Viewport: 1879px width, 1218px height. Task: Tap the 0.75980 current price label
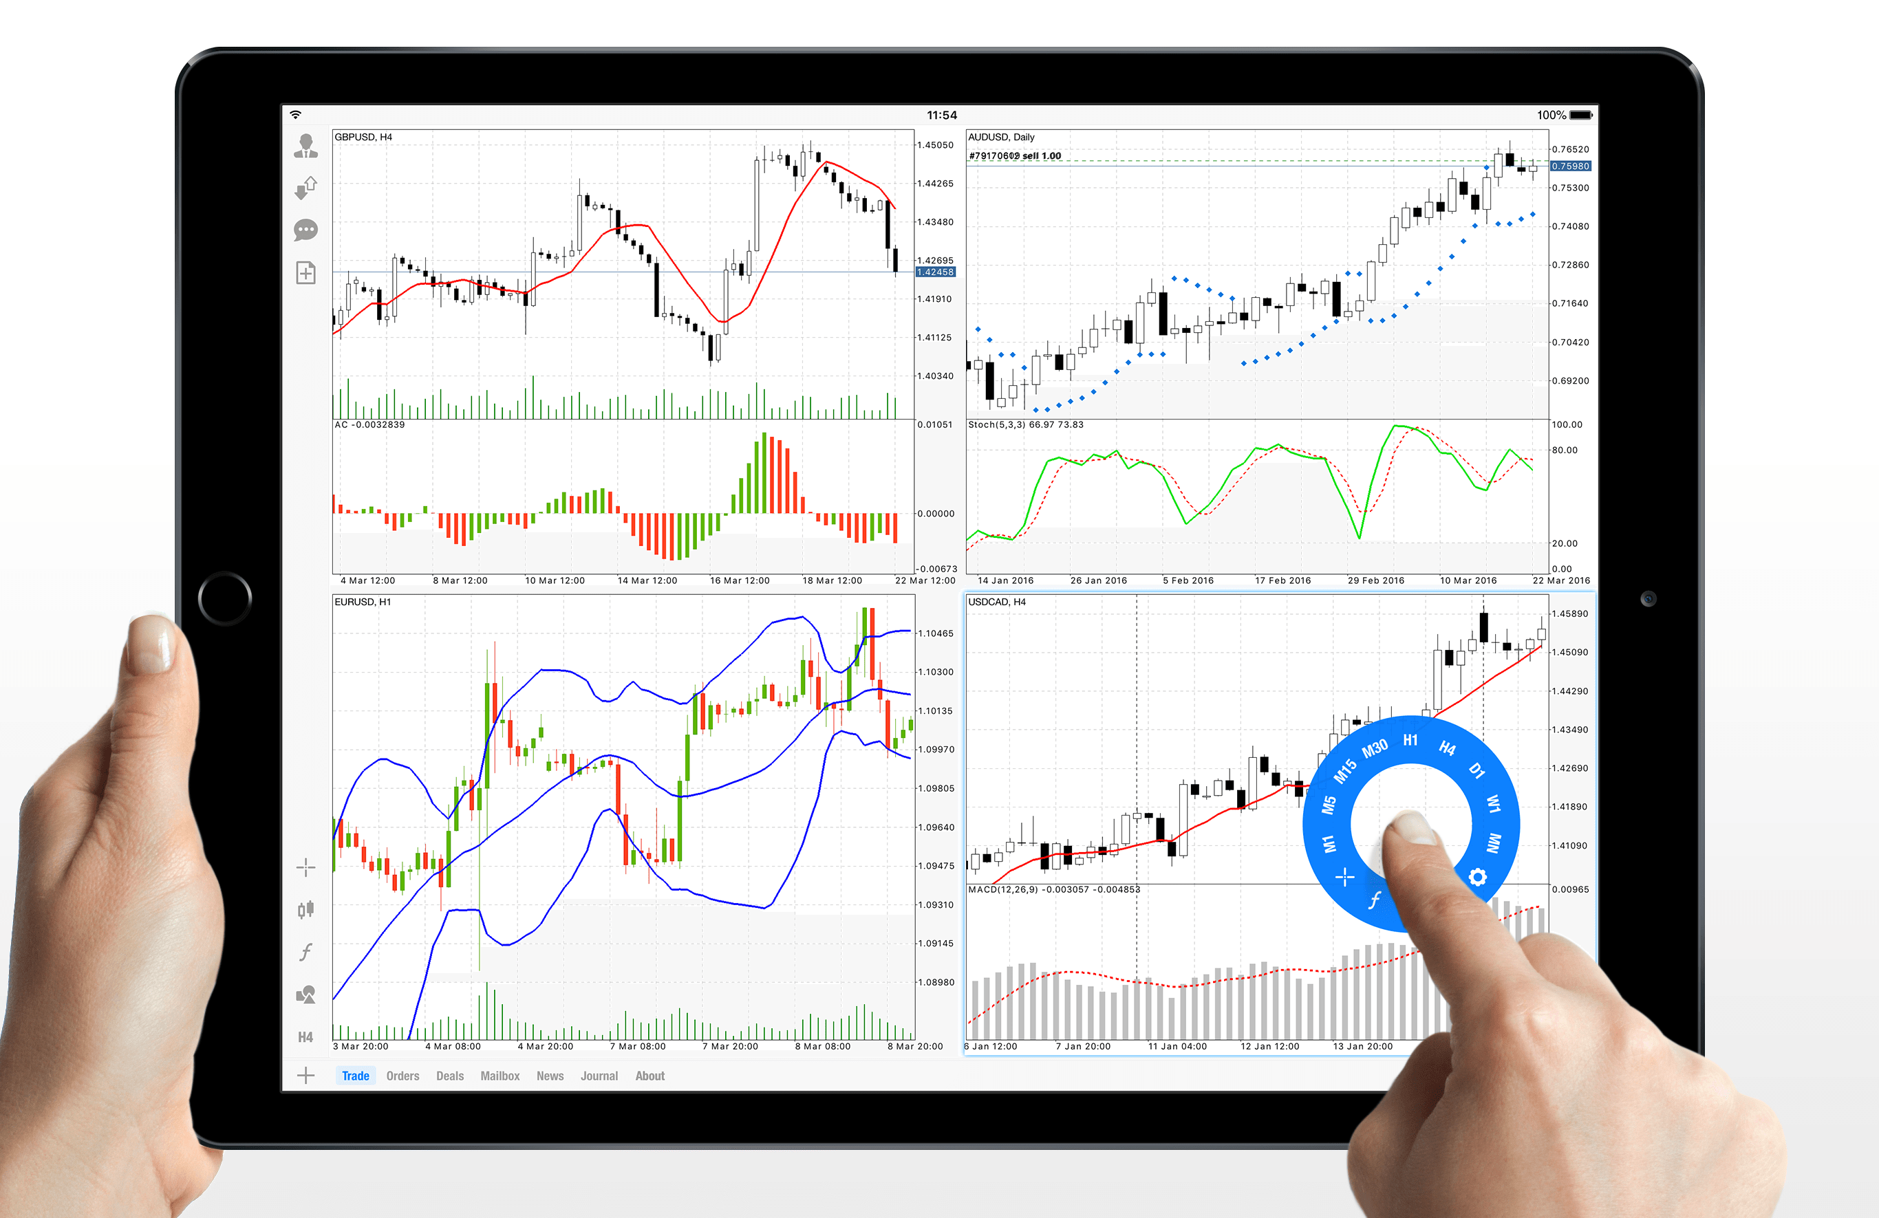coord(1571,166)
